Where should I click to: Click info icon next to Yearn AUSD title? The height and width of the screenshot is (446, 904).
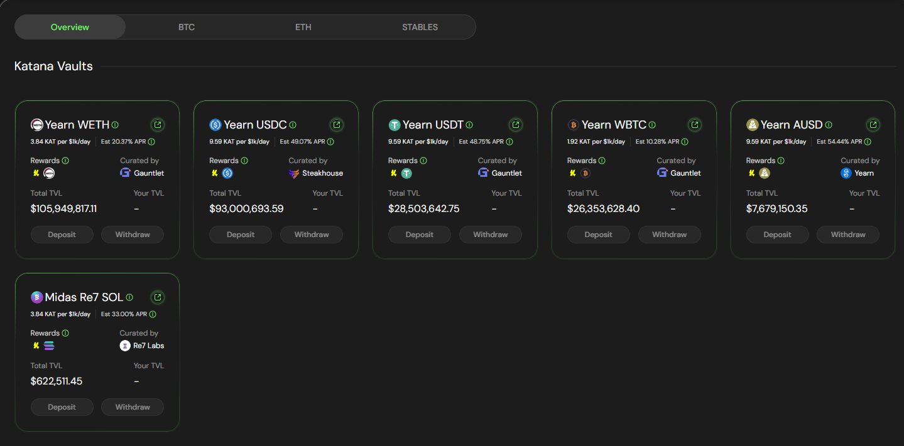[829, 125]
